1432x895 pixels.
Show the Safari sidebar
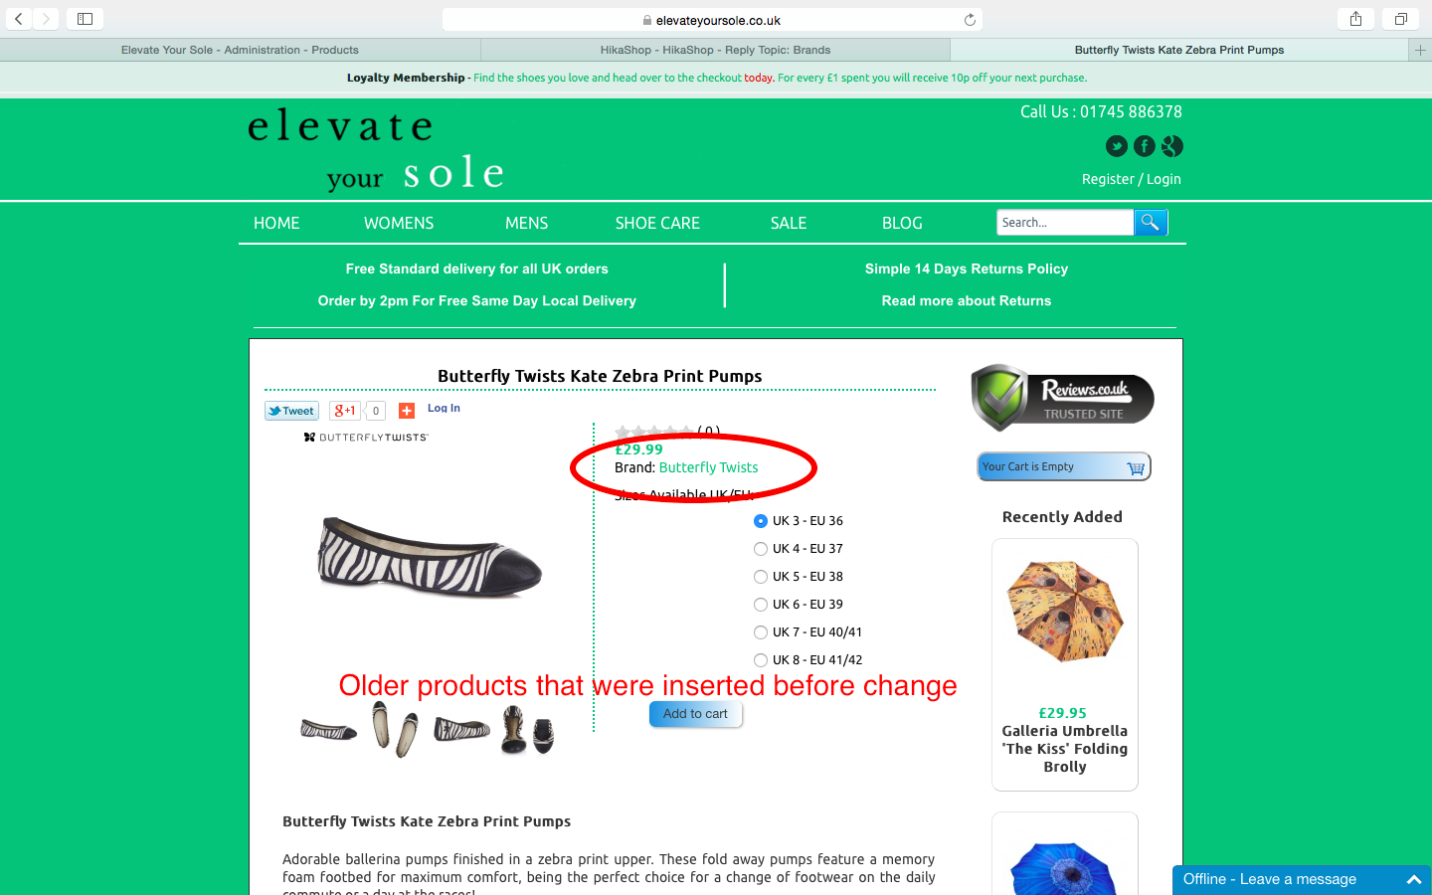[85, 19]
